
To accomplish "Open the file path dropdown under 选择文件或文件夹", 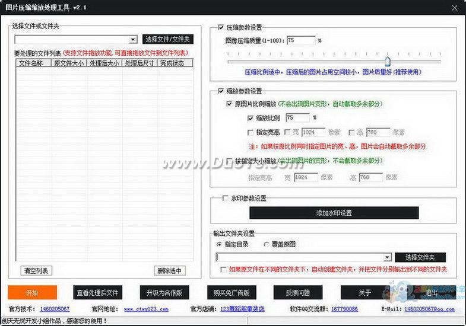I will tap(133, 40).
